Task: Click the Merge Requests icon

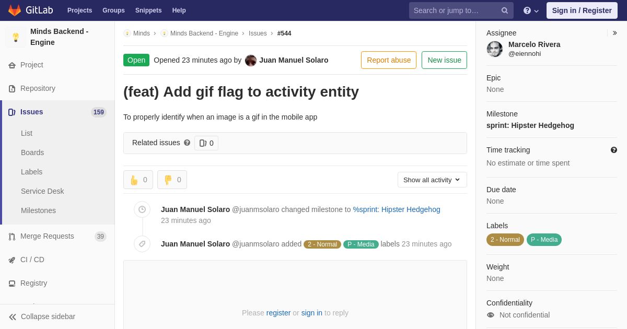Action: 12,237
